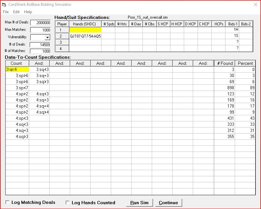Click the Continue button
The width and height of the screenshot is (261, 209).
168,203
